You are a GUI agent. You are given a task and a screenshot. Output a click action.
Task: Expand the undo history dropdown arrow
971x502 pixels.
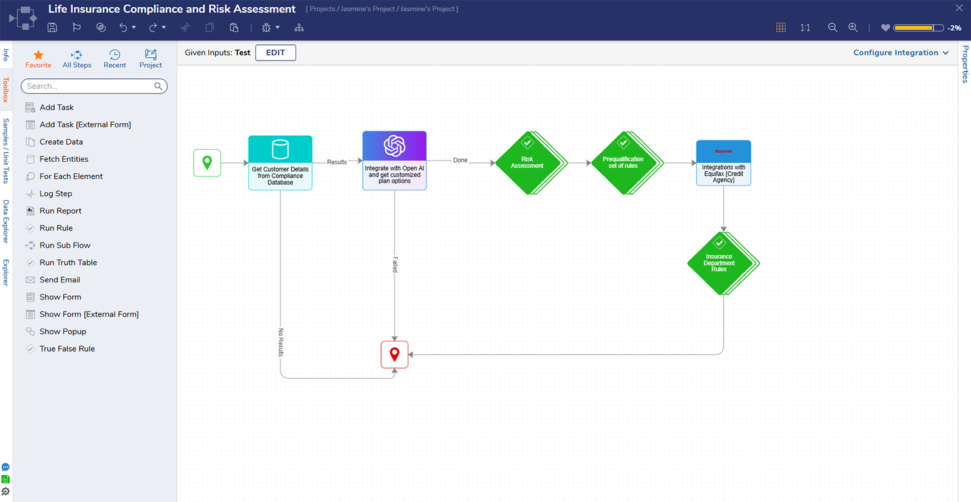134,27
